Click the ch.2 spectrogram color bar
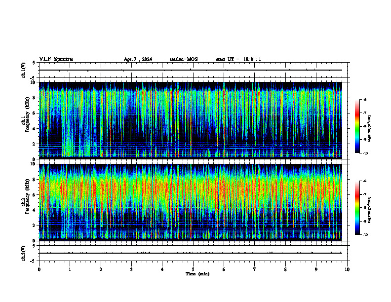The height and width of the screenshot is (302, 391). point(357,208)
